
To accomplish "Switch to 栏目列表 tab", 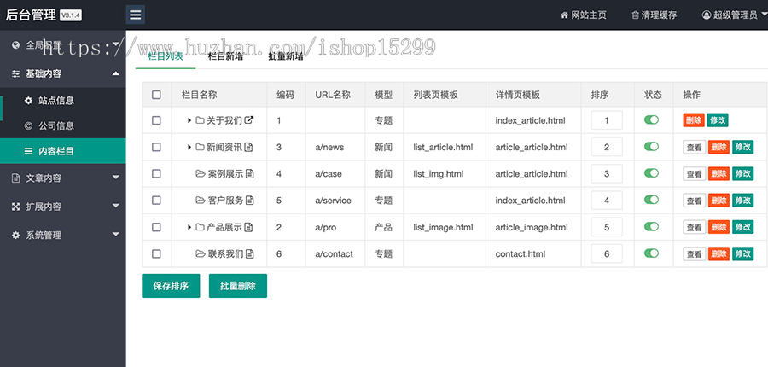I will pyautogui.click(x=166, y=56).
